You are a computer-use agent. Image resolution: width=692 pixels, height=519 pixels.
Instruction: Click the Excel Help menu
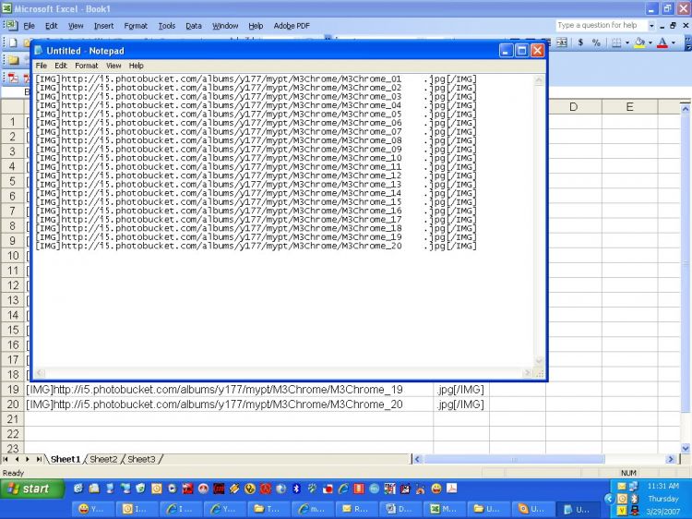[x=256, y=26]
